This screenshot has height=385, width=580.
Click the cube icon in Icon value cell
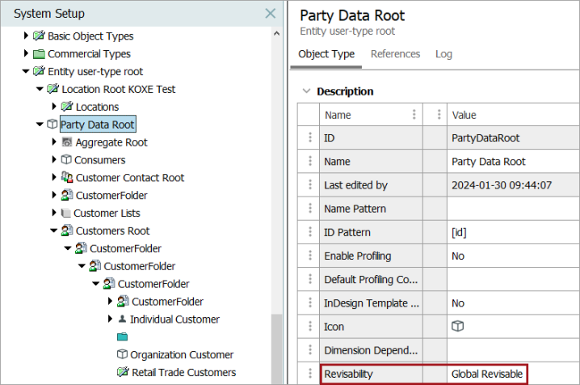(x=457, y=327)
